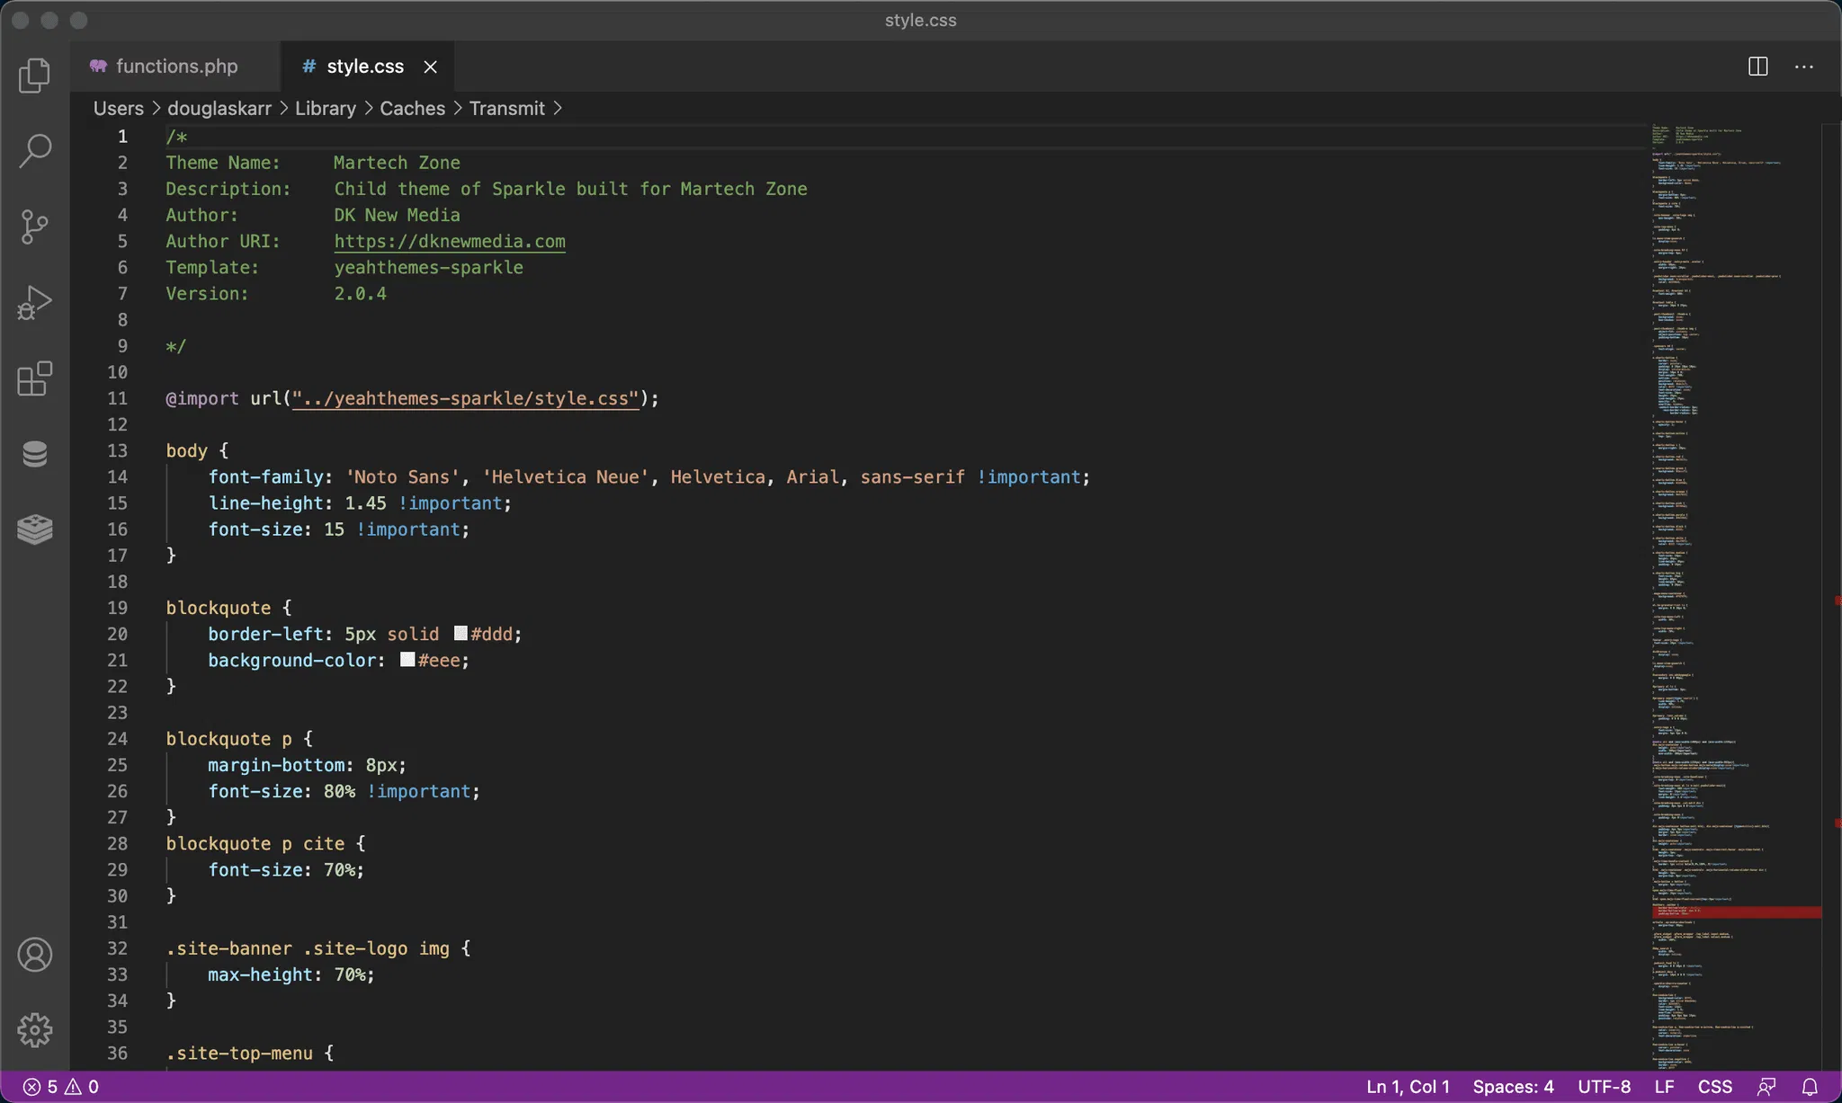Change the UTF-8 encoding selector
The width and height of the screenshot is (1842, 1103).
(x=1604, y=1087)
